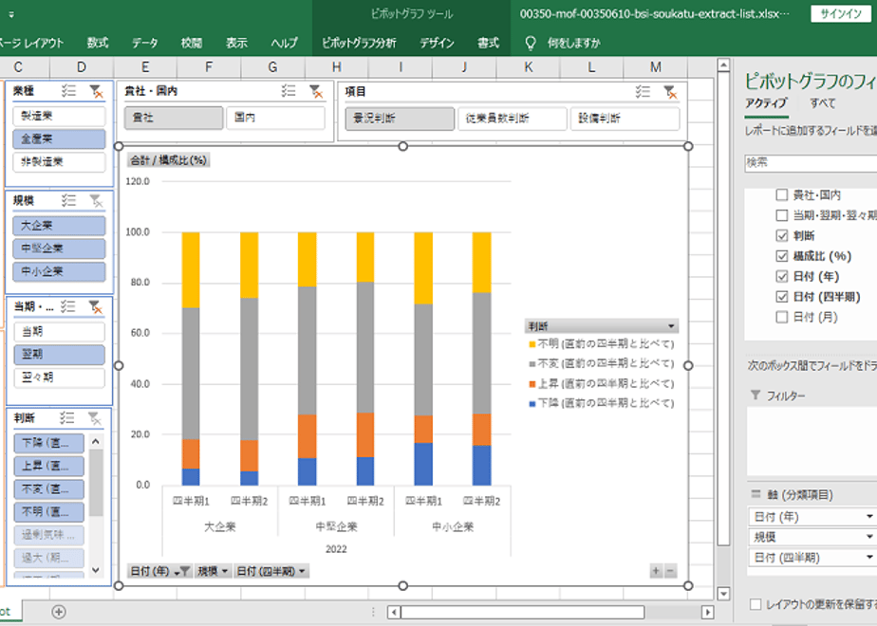Uncheck the 日付 (年) field
The width and height of the screenshot is (877, 626).
point(782,276)
